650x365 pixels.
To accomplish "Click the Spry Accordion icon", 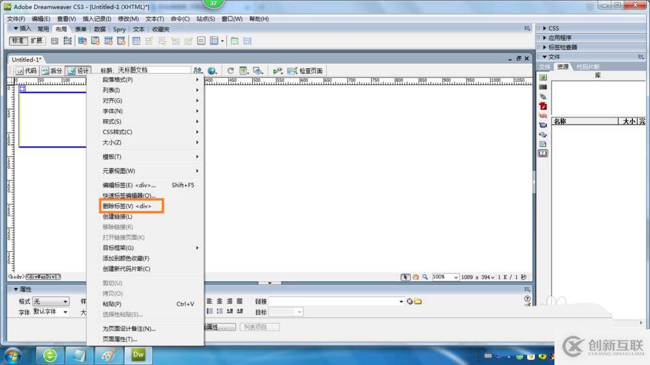I will pos(108,41).
